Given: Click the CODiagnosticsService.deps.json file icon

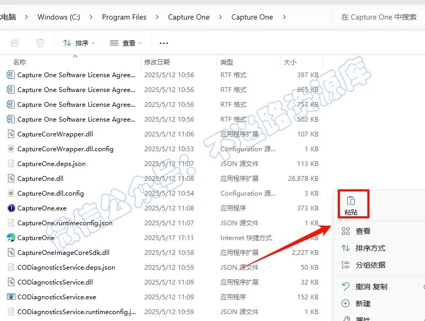Looking at the screenshot, I should point(11,267).
